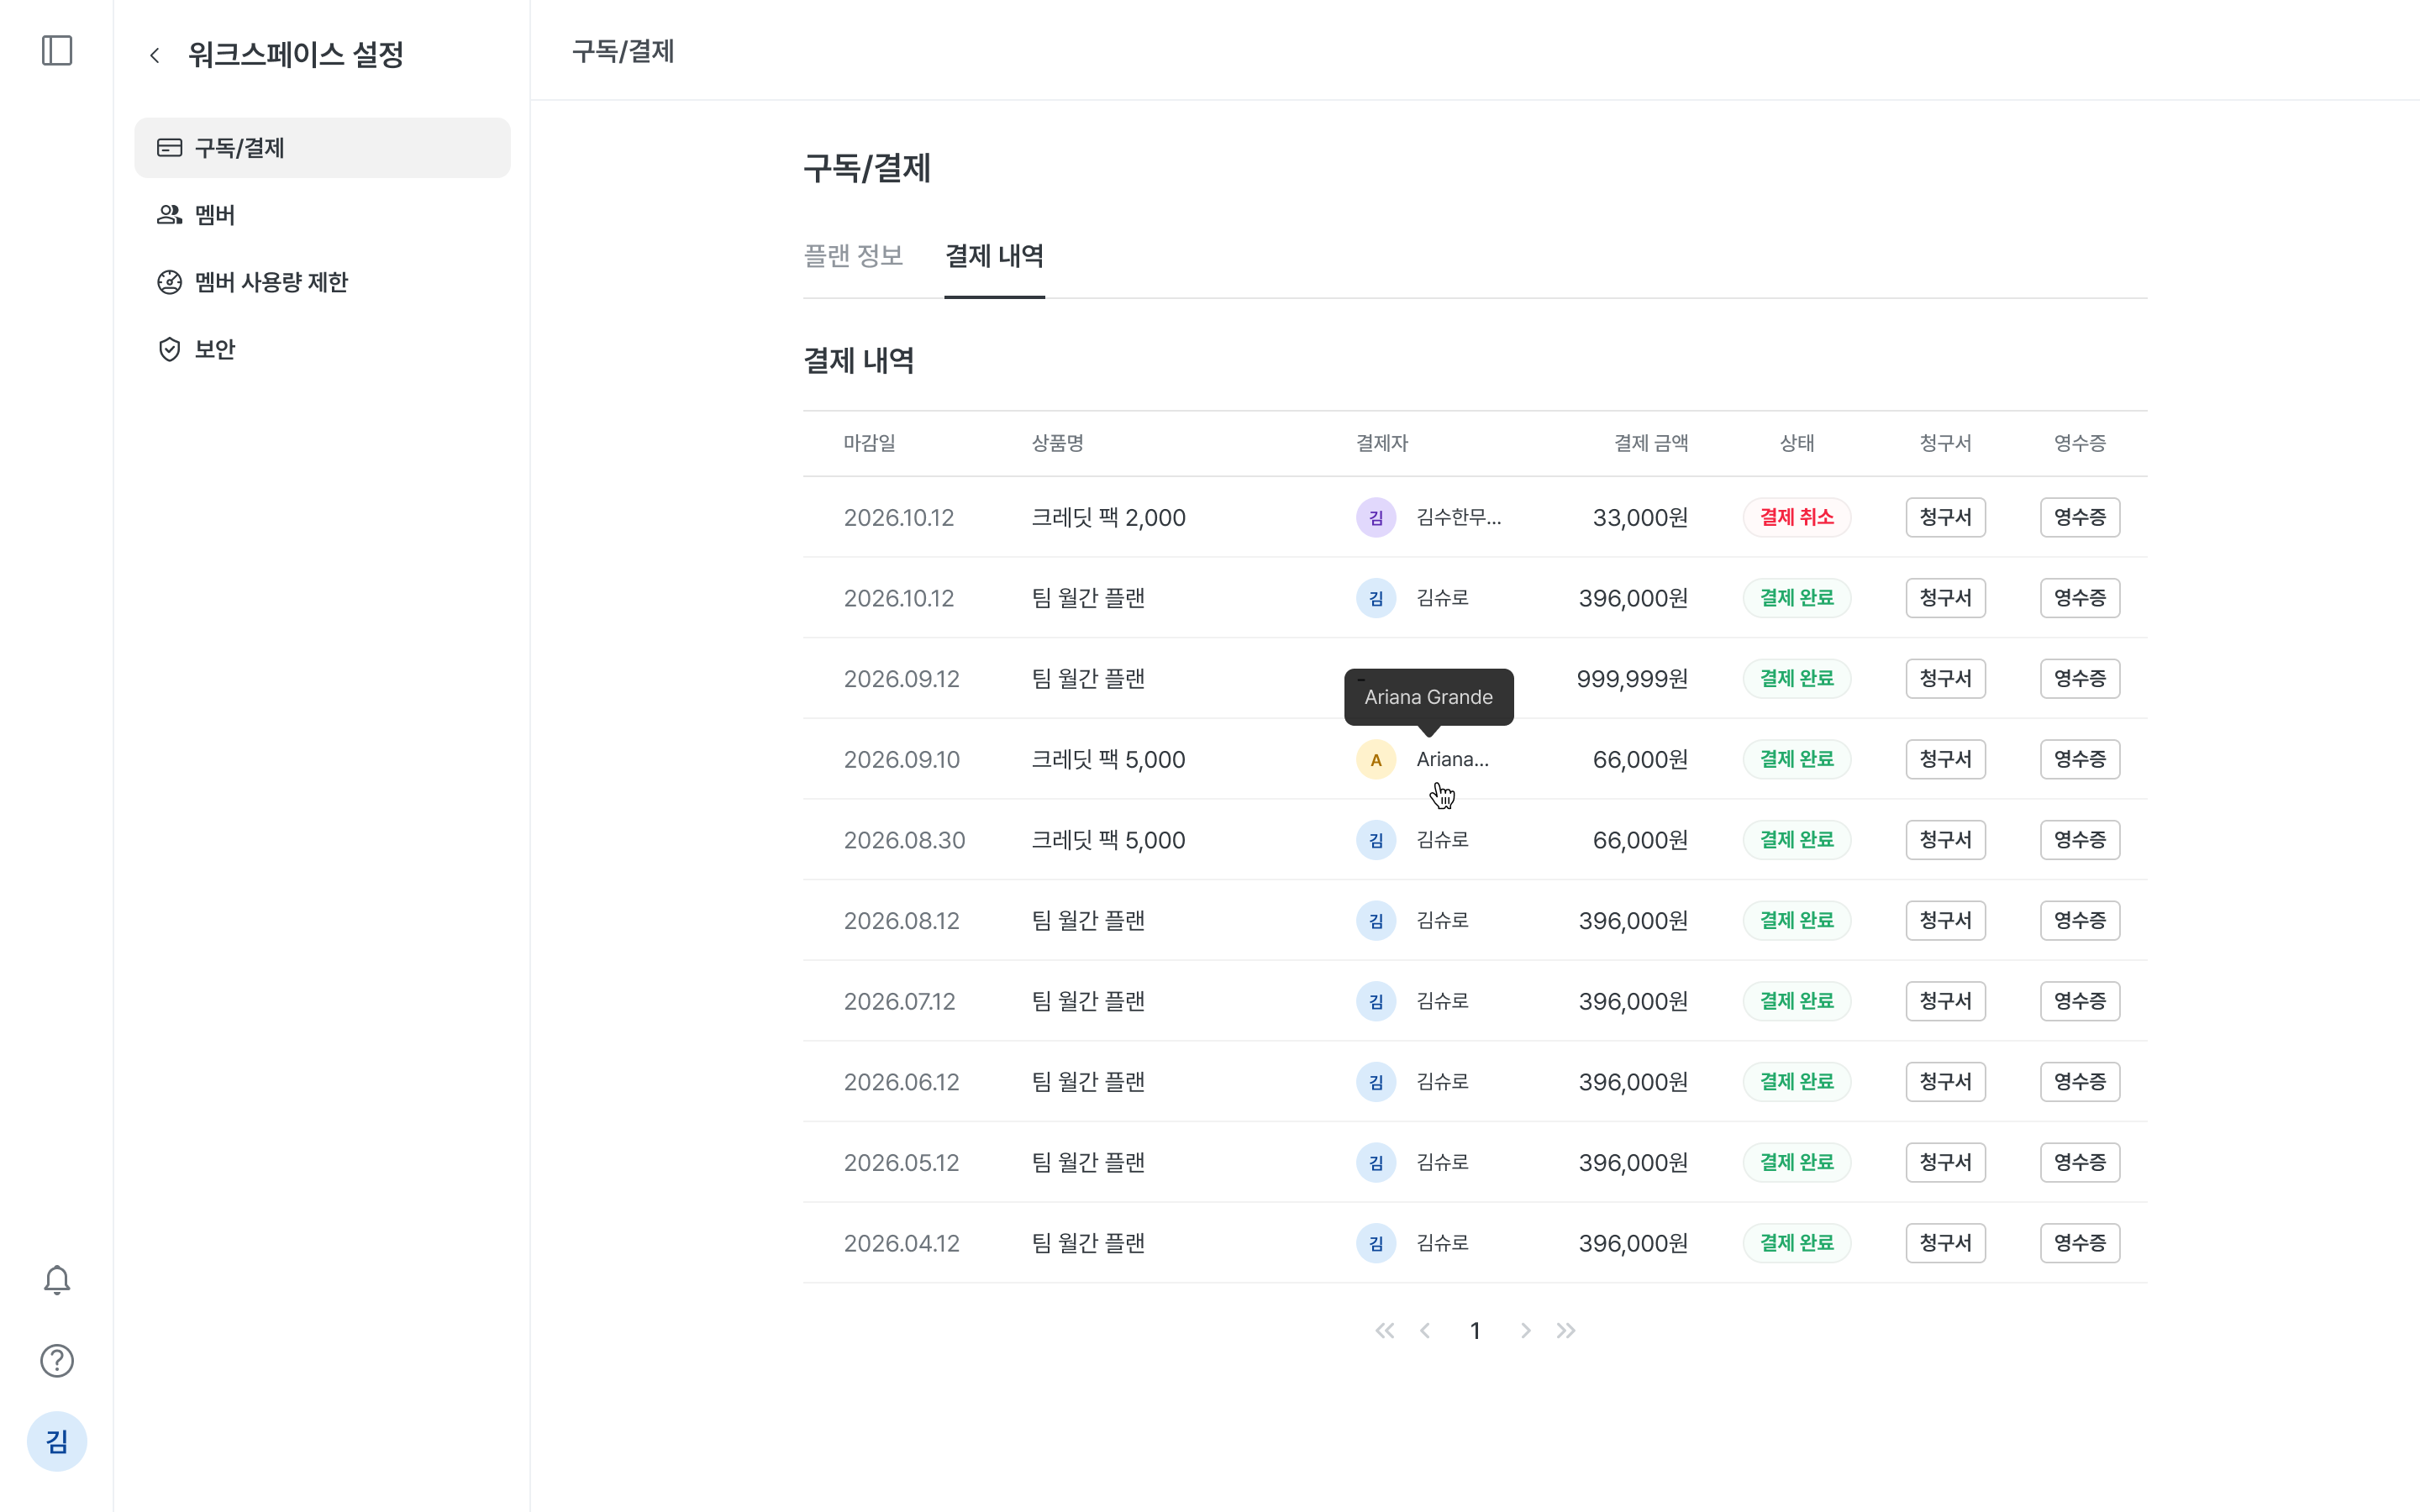Image resolution: width=2420 pixels, height=1512 pixels.
Task: Open 청구서 for the 2026.04.12 row
Action: click(1945, 1243)
